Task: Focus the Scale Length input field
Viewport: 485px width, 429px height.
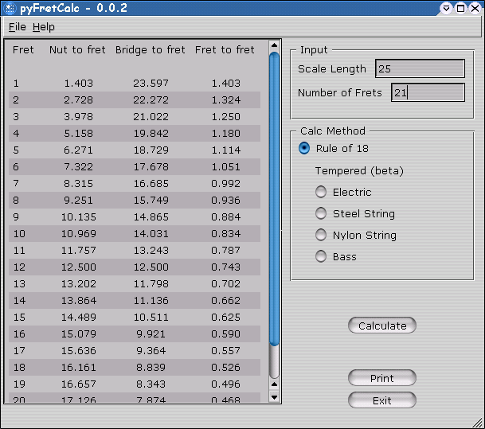Action: (x=420, y=69)
